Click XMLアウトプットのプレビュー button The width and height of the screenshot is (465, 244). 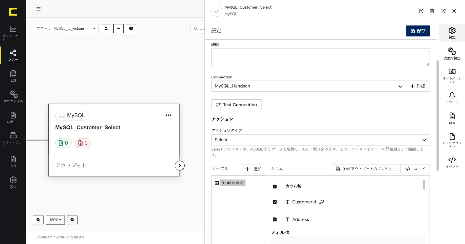[x=366, y=169]
